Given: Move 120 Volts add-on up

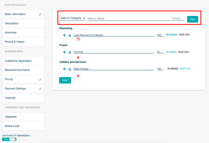Looking at the screenshot, I should click(x=64, y=52).
